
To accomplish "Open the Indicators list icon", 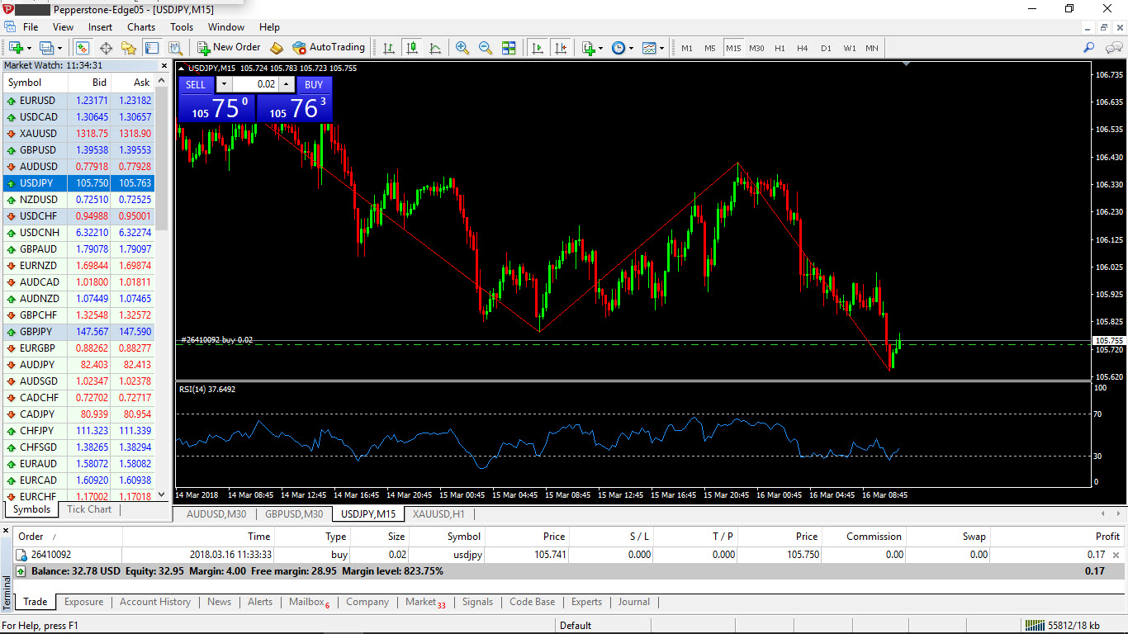I will [588, 48].
